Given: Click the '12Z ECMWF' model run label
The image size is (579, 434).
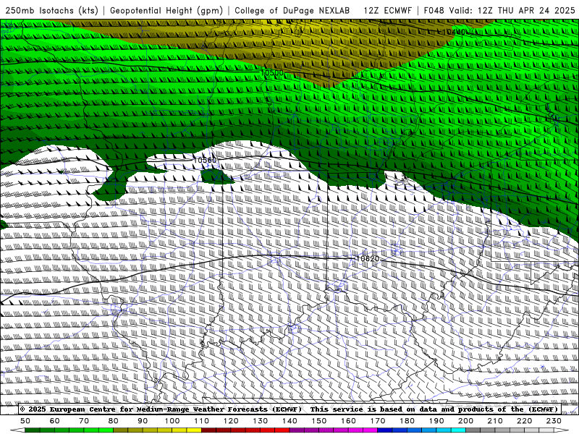Looking at the screenshot, I should tap(387, 10).
